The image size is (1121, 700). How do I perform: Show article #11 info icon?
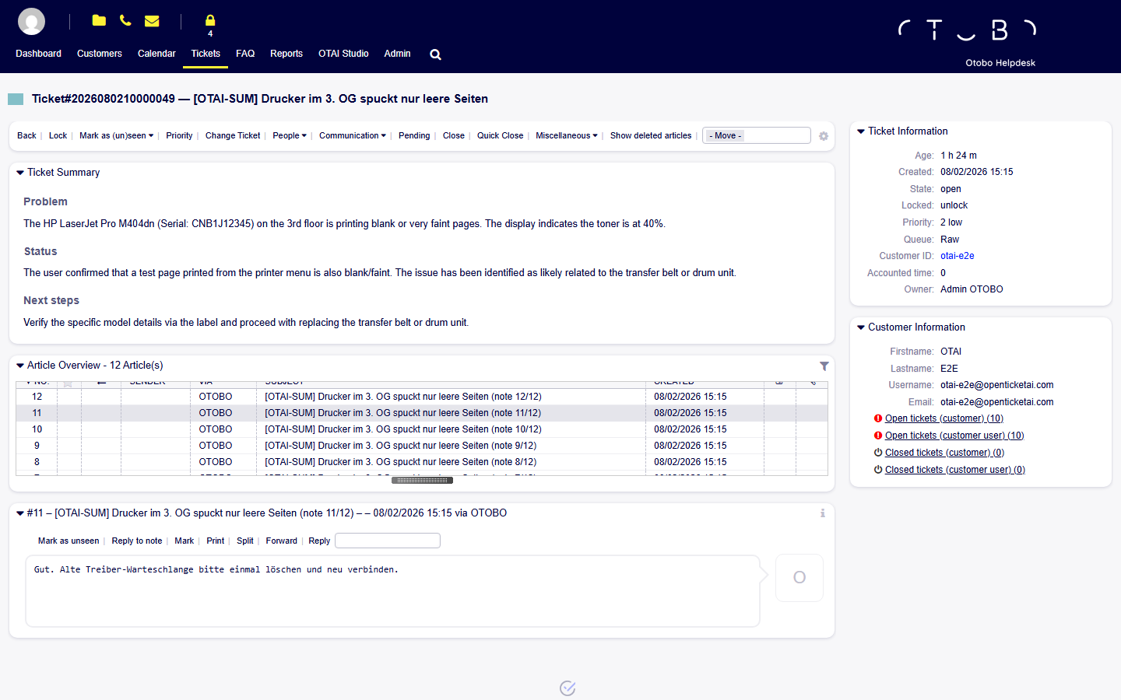[x=823, y=513]
